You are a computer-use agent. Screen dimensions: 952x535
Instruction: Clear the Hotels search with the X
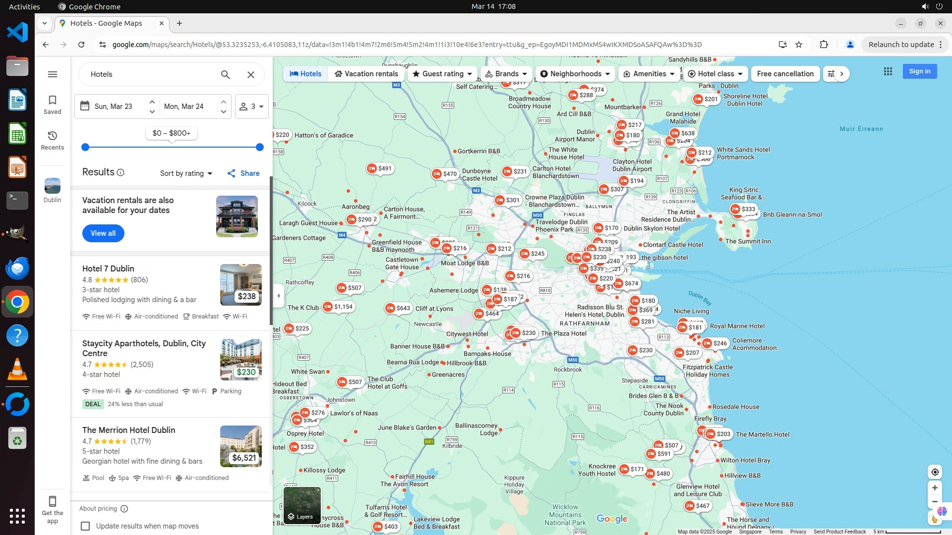click(251, 74)
